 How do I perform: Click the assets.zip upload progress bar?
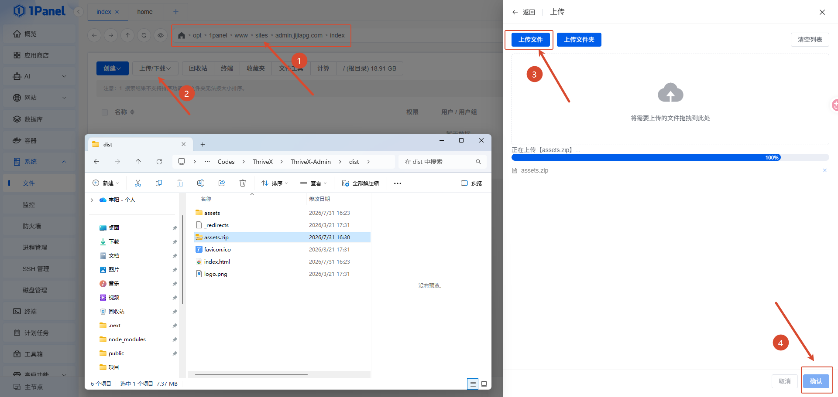670,158
